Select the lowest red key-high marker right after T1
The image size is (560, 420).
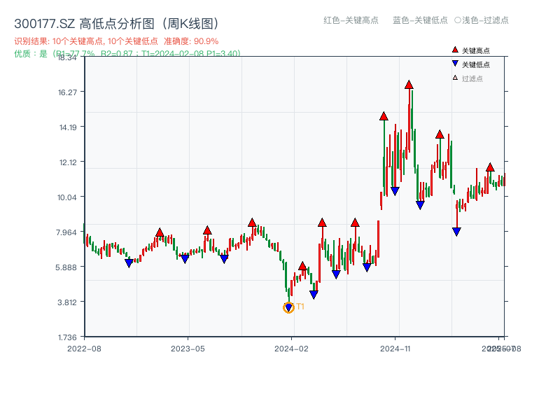[302, 266]
